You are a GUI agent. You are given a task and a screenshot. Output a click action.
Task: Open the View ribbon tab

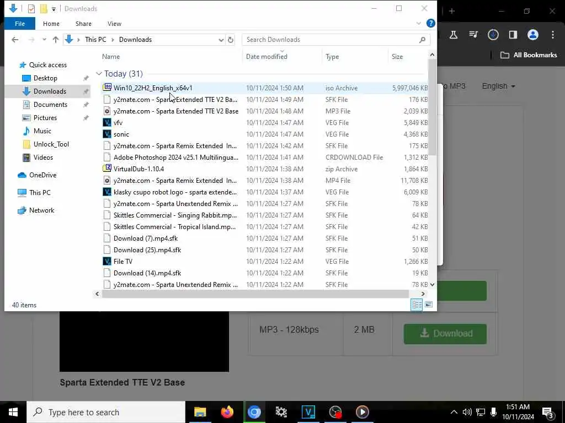114,23
